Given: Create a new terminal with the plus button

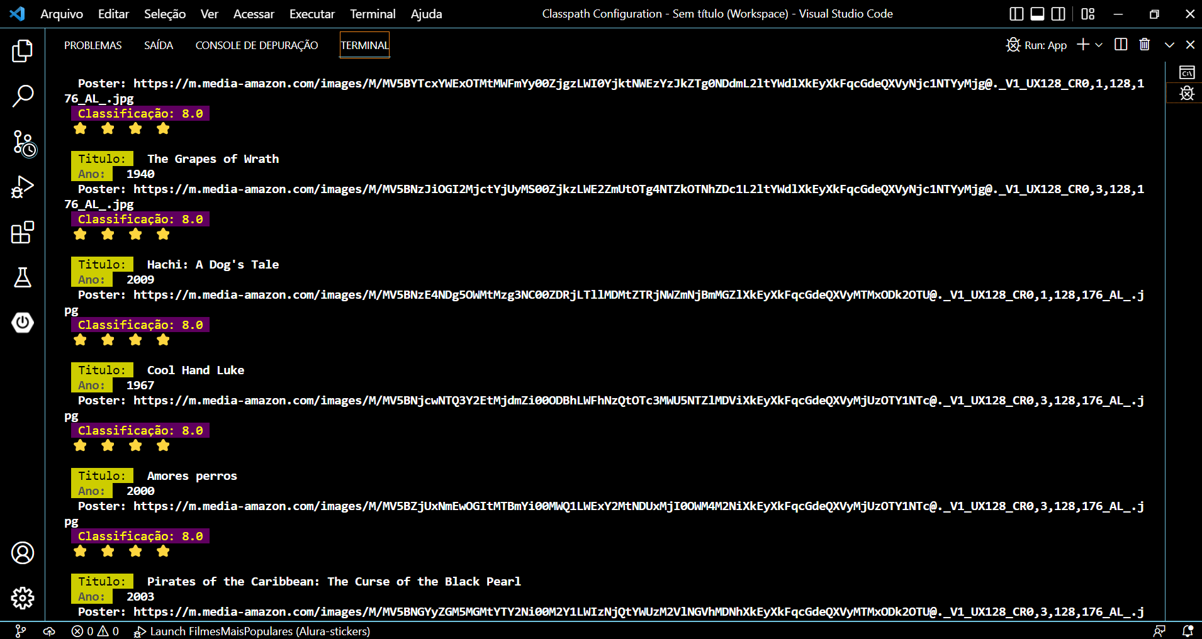Looking at the screenshot, I should tap(1082, 45).
